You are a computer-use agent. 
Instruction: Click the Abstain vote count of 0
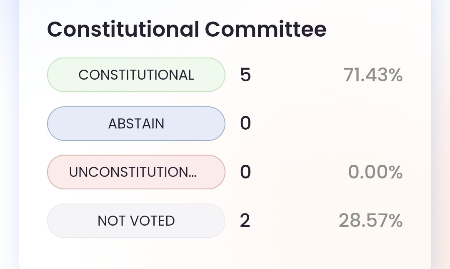pos(245,124)
